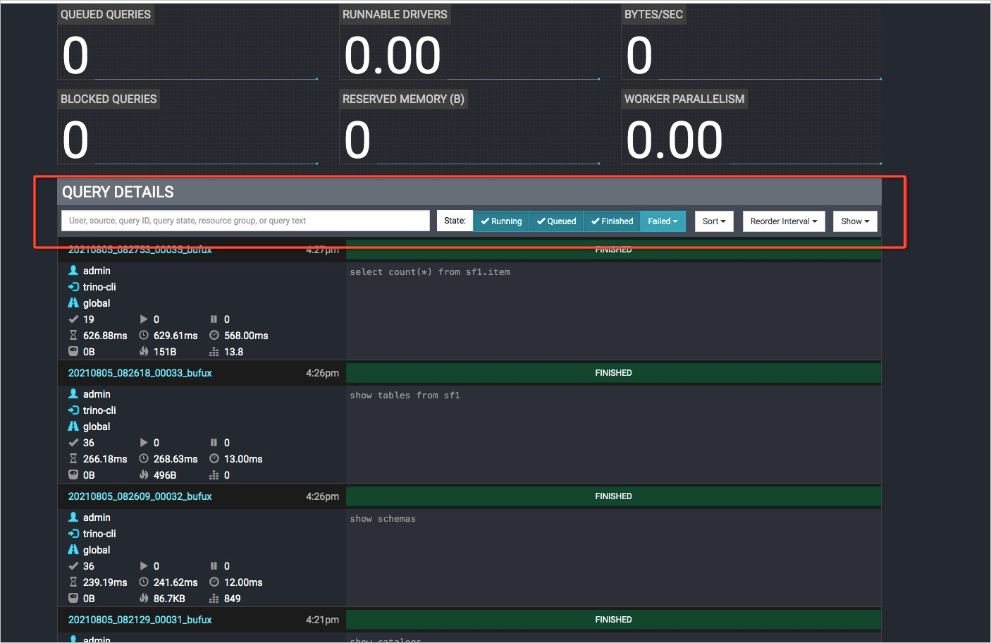Screen dimensions: 991x643
Task: Click query text 'show tables from sf1'
Action: (405, 396)
